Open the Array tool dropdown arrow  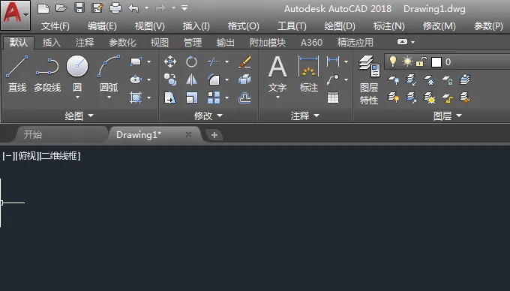226,97
